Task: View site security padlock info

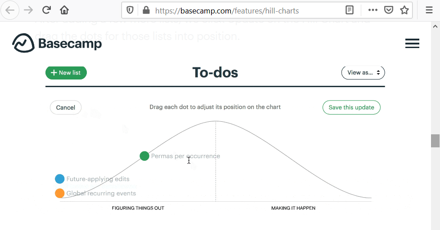Action: point(146,10)
